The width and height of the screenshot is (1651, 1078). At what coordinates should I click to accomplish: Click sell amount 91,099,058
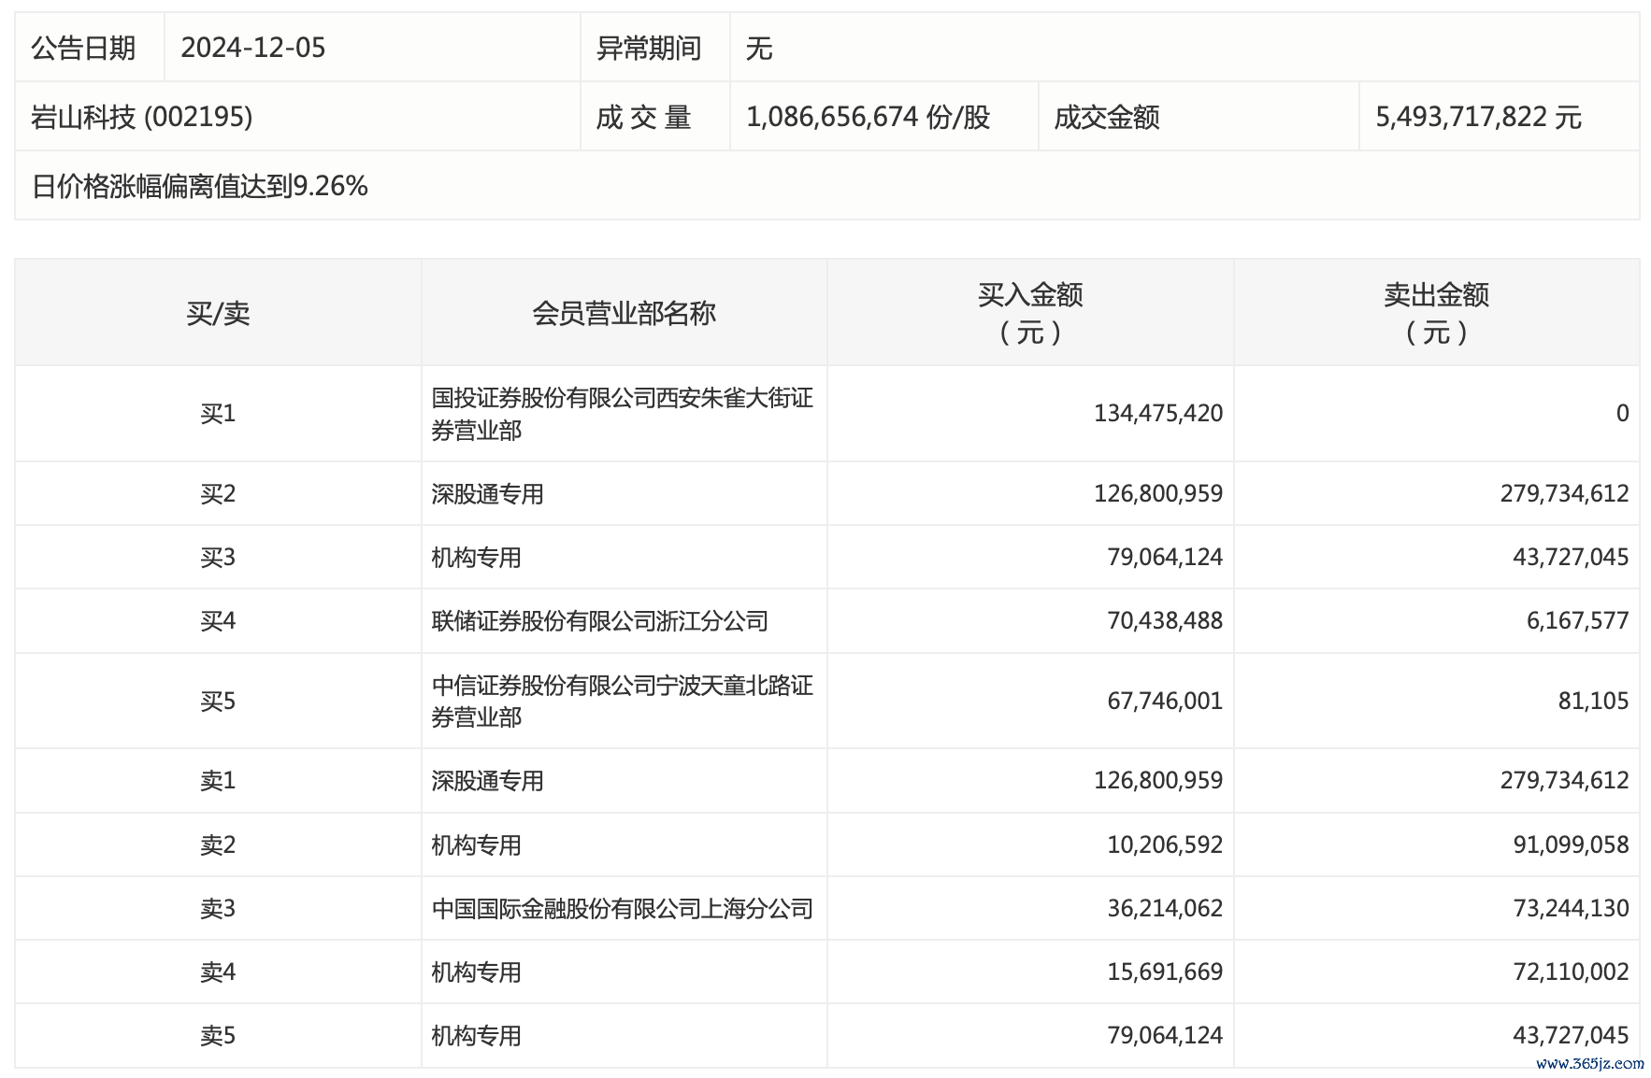[x=1572, y=844]
